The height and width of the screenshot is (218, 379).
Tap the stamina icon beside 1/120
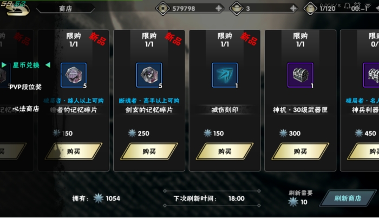click(310, 9)
